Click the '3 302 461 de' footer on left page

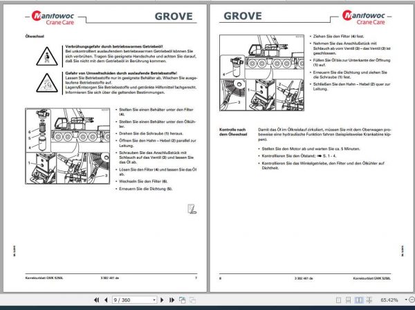pos(110,278)
